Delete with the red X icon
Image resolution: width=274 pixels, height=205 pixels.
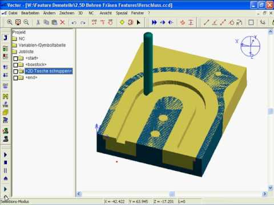tap(62, 22)
